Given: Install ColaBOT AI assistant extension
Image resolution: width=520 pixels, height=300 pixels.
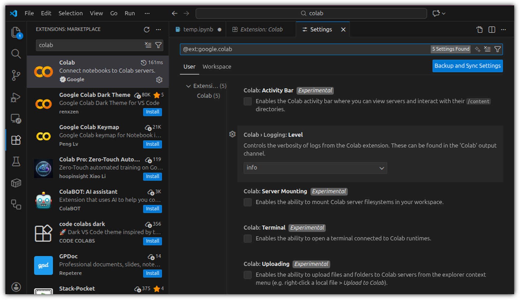Looking at the screenshot, I should (152, 209).
